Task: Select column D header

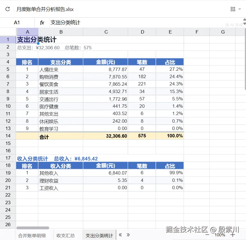Action: coord(142,32)
